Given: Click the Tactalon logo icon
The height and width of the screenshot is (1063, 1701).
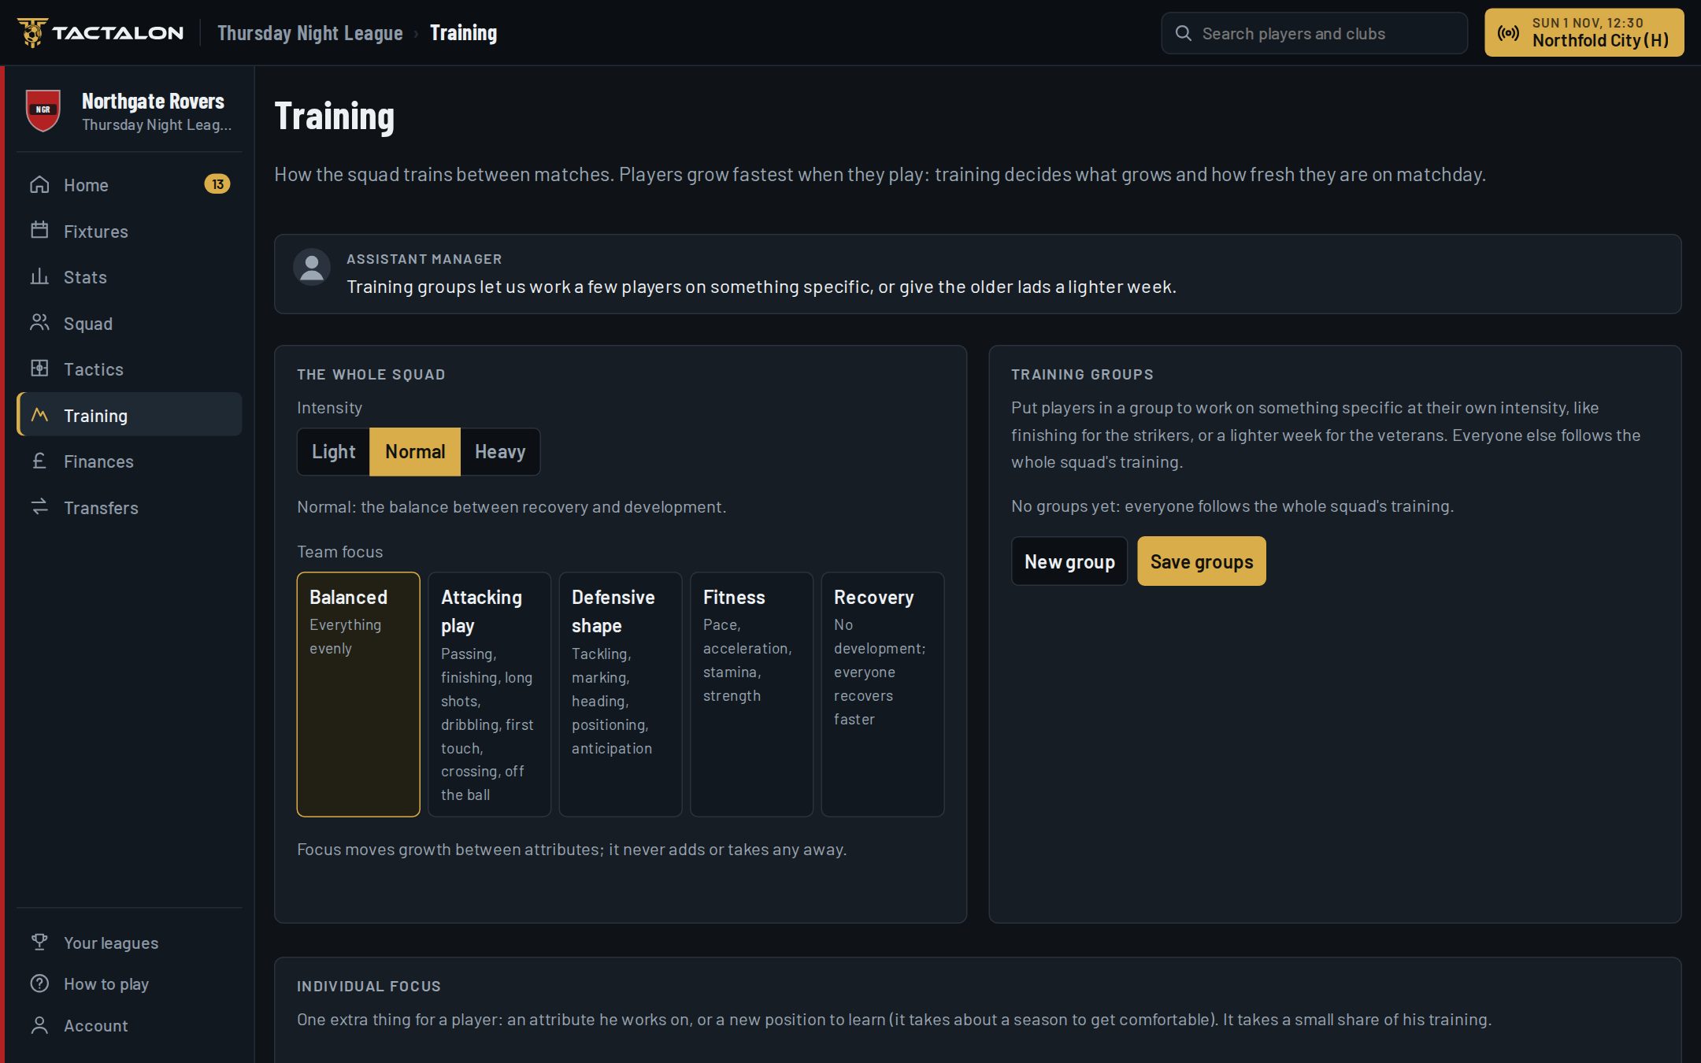Looking at the screenshot, I should click(32, 32).
